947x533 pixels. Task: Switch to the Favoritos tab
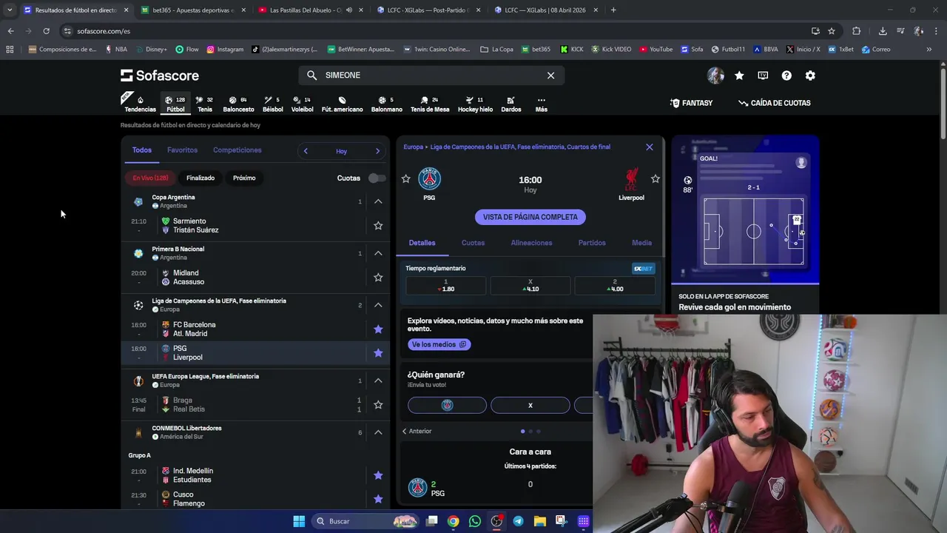pyautogui.click(x=182, y=150)
